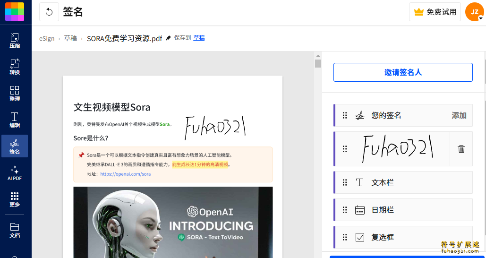486x258 pixels.
Task: Click the document scrollbar up arrow
Action: (318, 55)
